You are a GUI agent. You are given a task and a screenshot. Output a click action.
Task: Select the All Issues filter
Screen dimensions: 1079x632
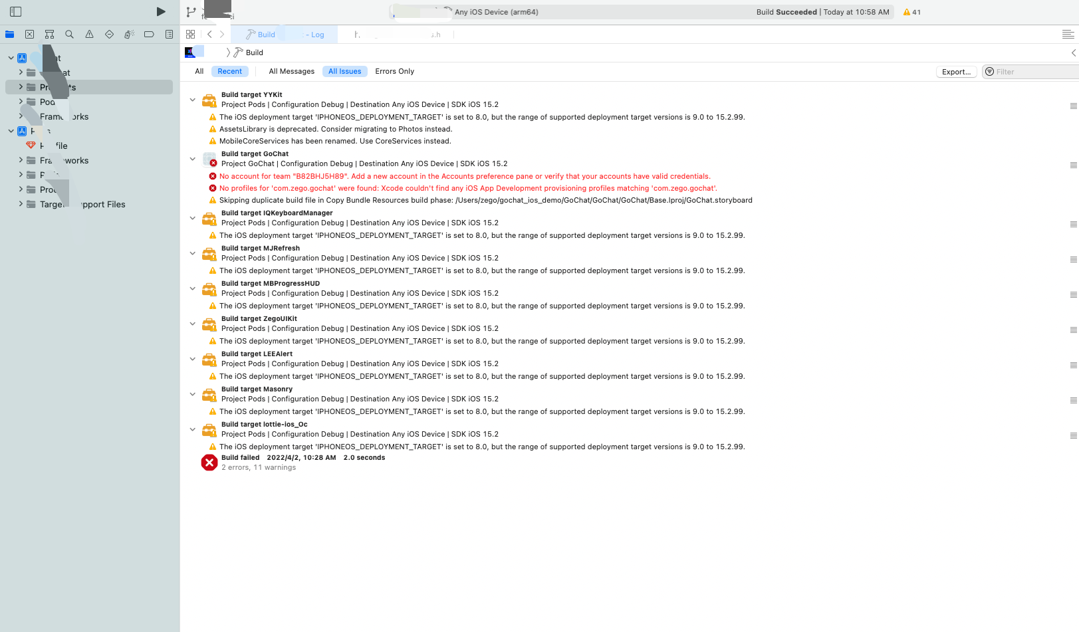(x=345, y=71)
